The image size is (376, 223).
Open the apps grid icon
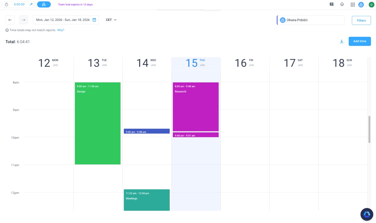click(x=352, y=4)
